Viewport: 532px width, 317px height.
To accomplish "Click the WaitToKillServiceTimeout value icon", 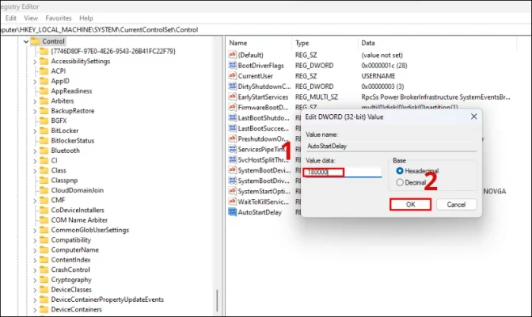I will (x=233, y=202).
